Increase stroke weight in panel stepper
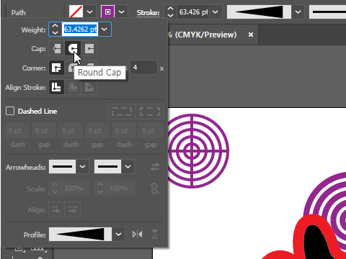 pos(56,26)
